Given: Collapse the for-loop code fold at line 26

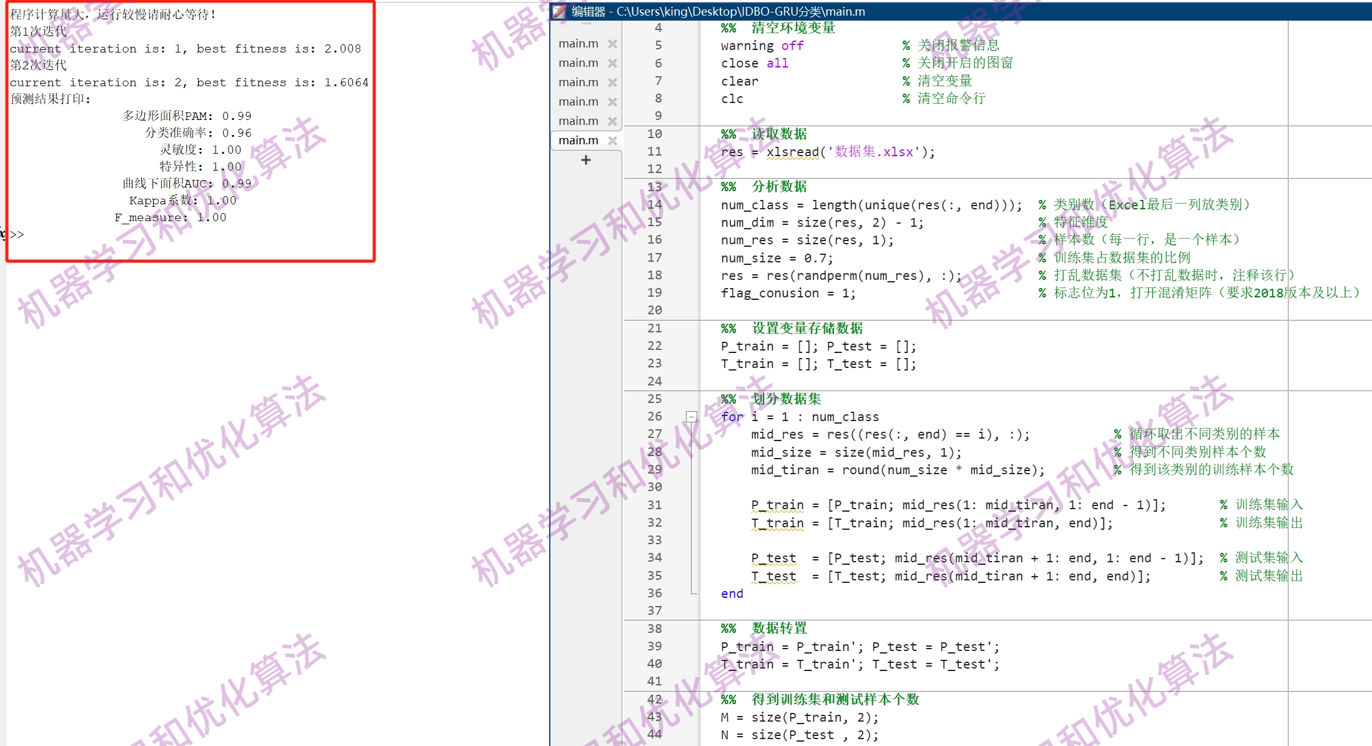Looking at the screenshot, I should (x=691, y=417).
